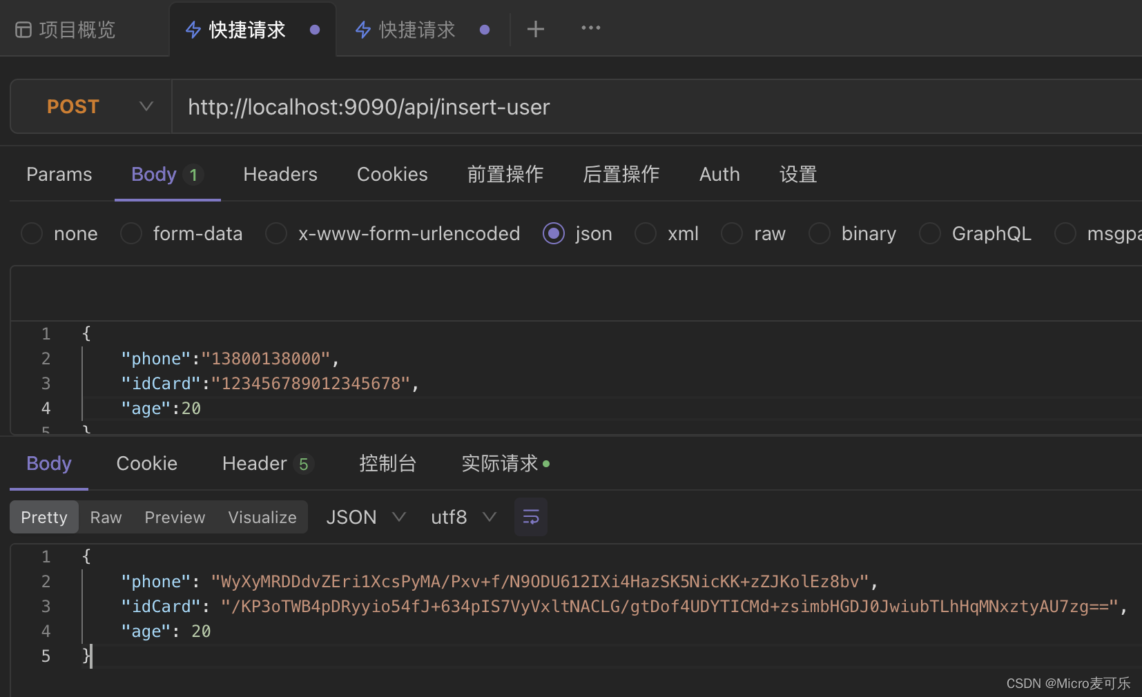Image resolution: width=1142 pixels, height=697 pixels.
Task: Open the 项目概览 tab
Action: (66, 30)
